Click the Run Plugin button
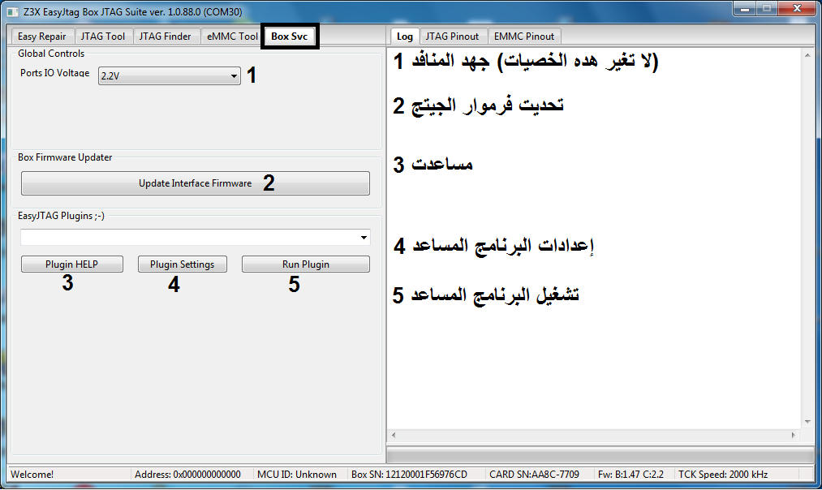Viewport: 822px width, 490px height. [x=306, y=264]
